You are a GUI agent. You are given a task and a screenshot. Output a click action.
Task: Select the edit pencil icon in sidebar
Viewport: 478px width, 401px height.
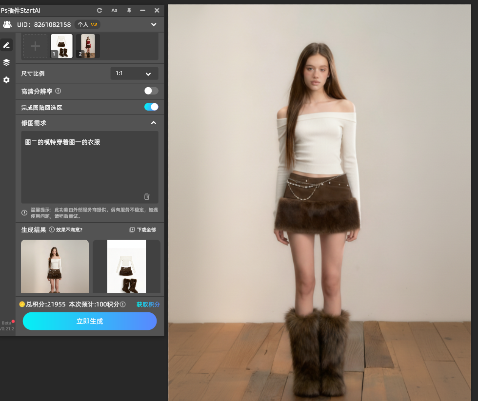pyautogui.click(x=6, y=45)
